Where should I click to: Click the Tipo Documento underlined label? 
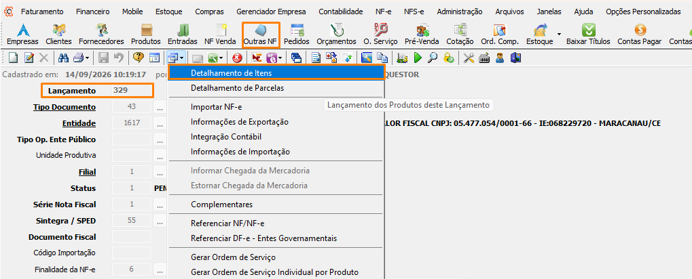[65, 108]
